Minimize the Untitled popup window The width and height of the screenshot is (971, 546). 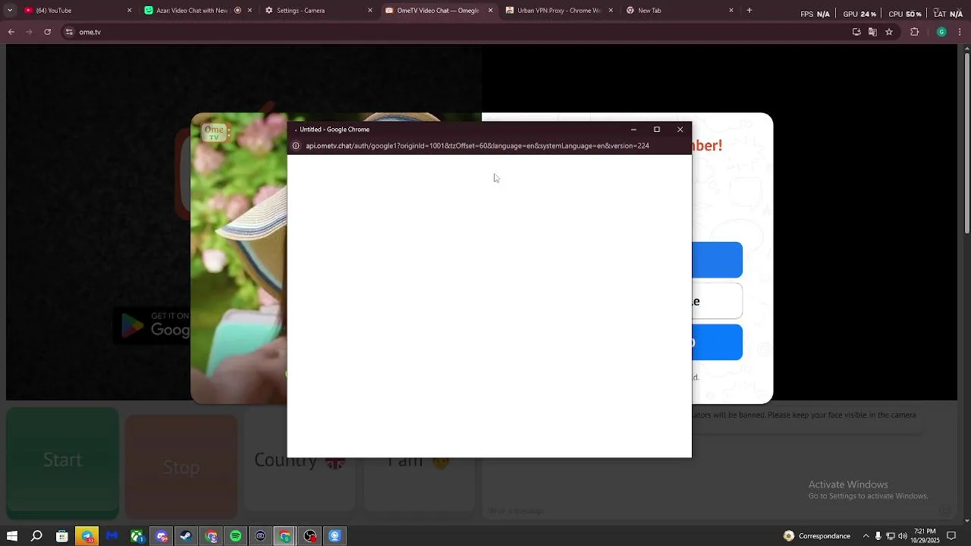pos(633,130)
